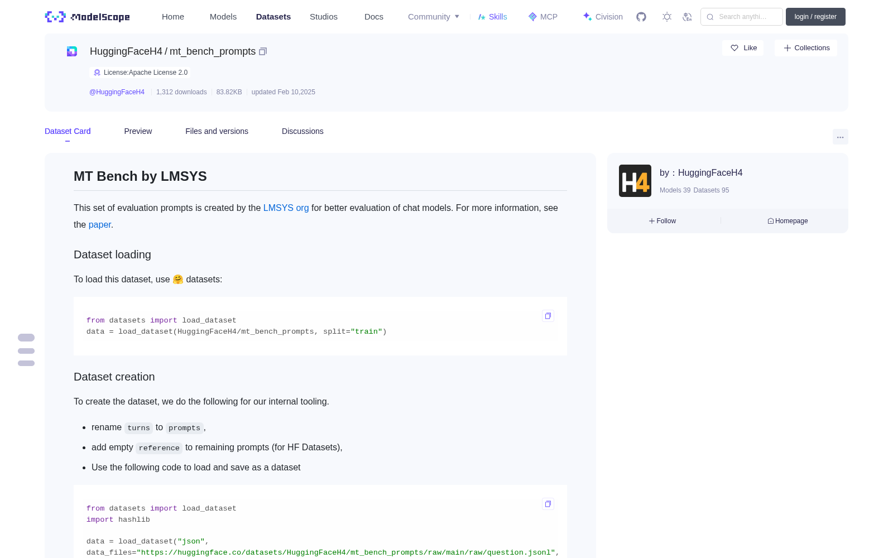
Task: Open the GitHub icon link
Action: coord(641,17)
